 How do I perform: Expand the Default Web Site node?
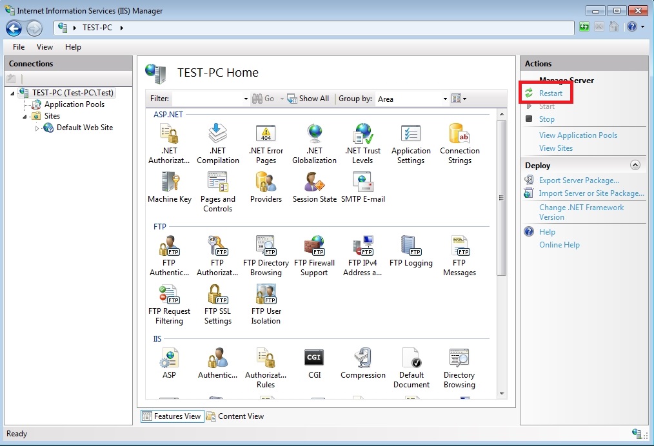pos(38,128)
